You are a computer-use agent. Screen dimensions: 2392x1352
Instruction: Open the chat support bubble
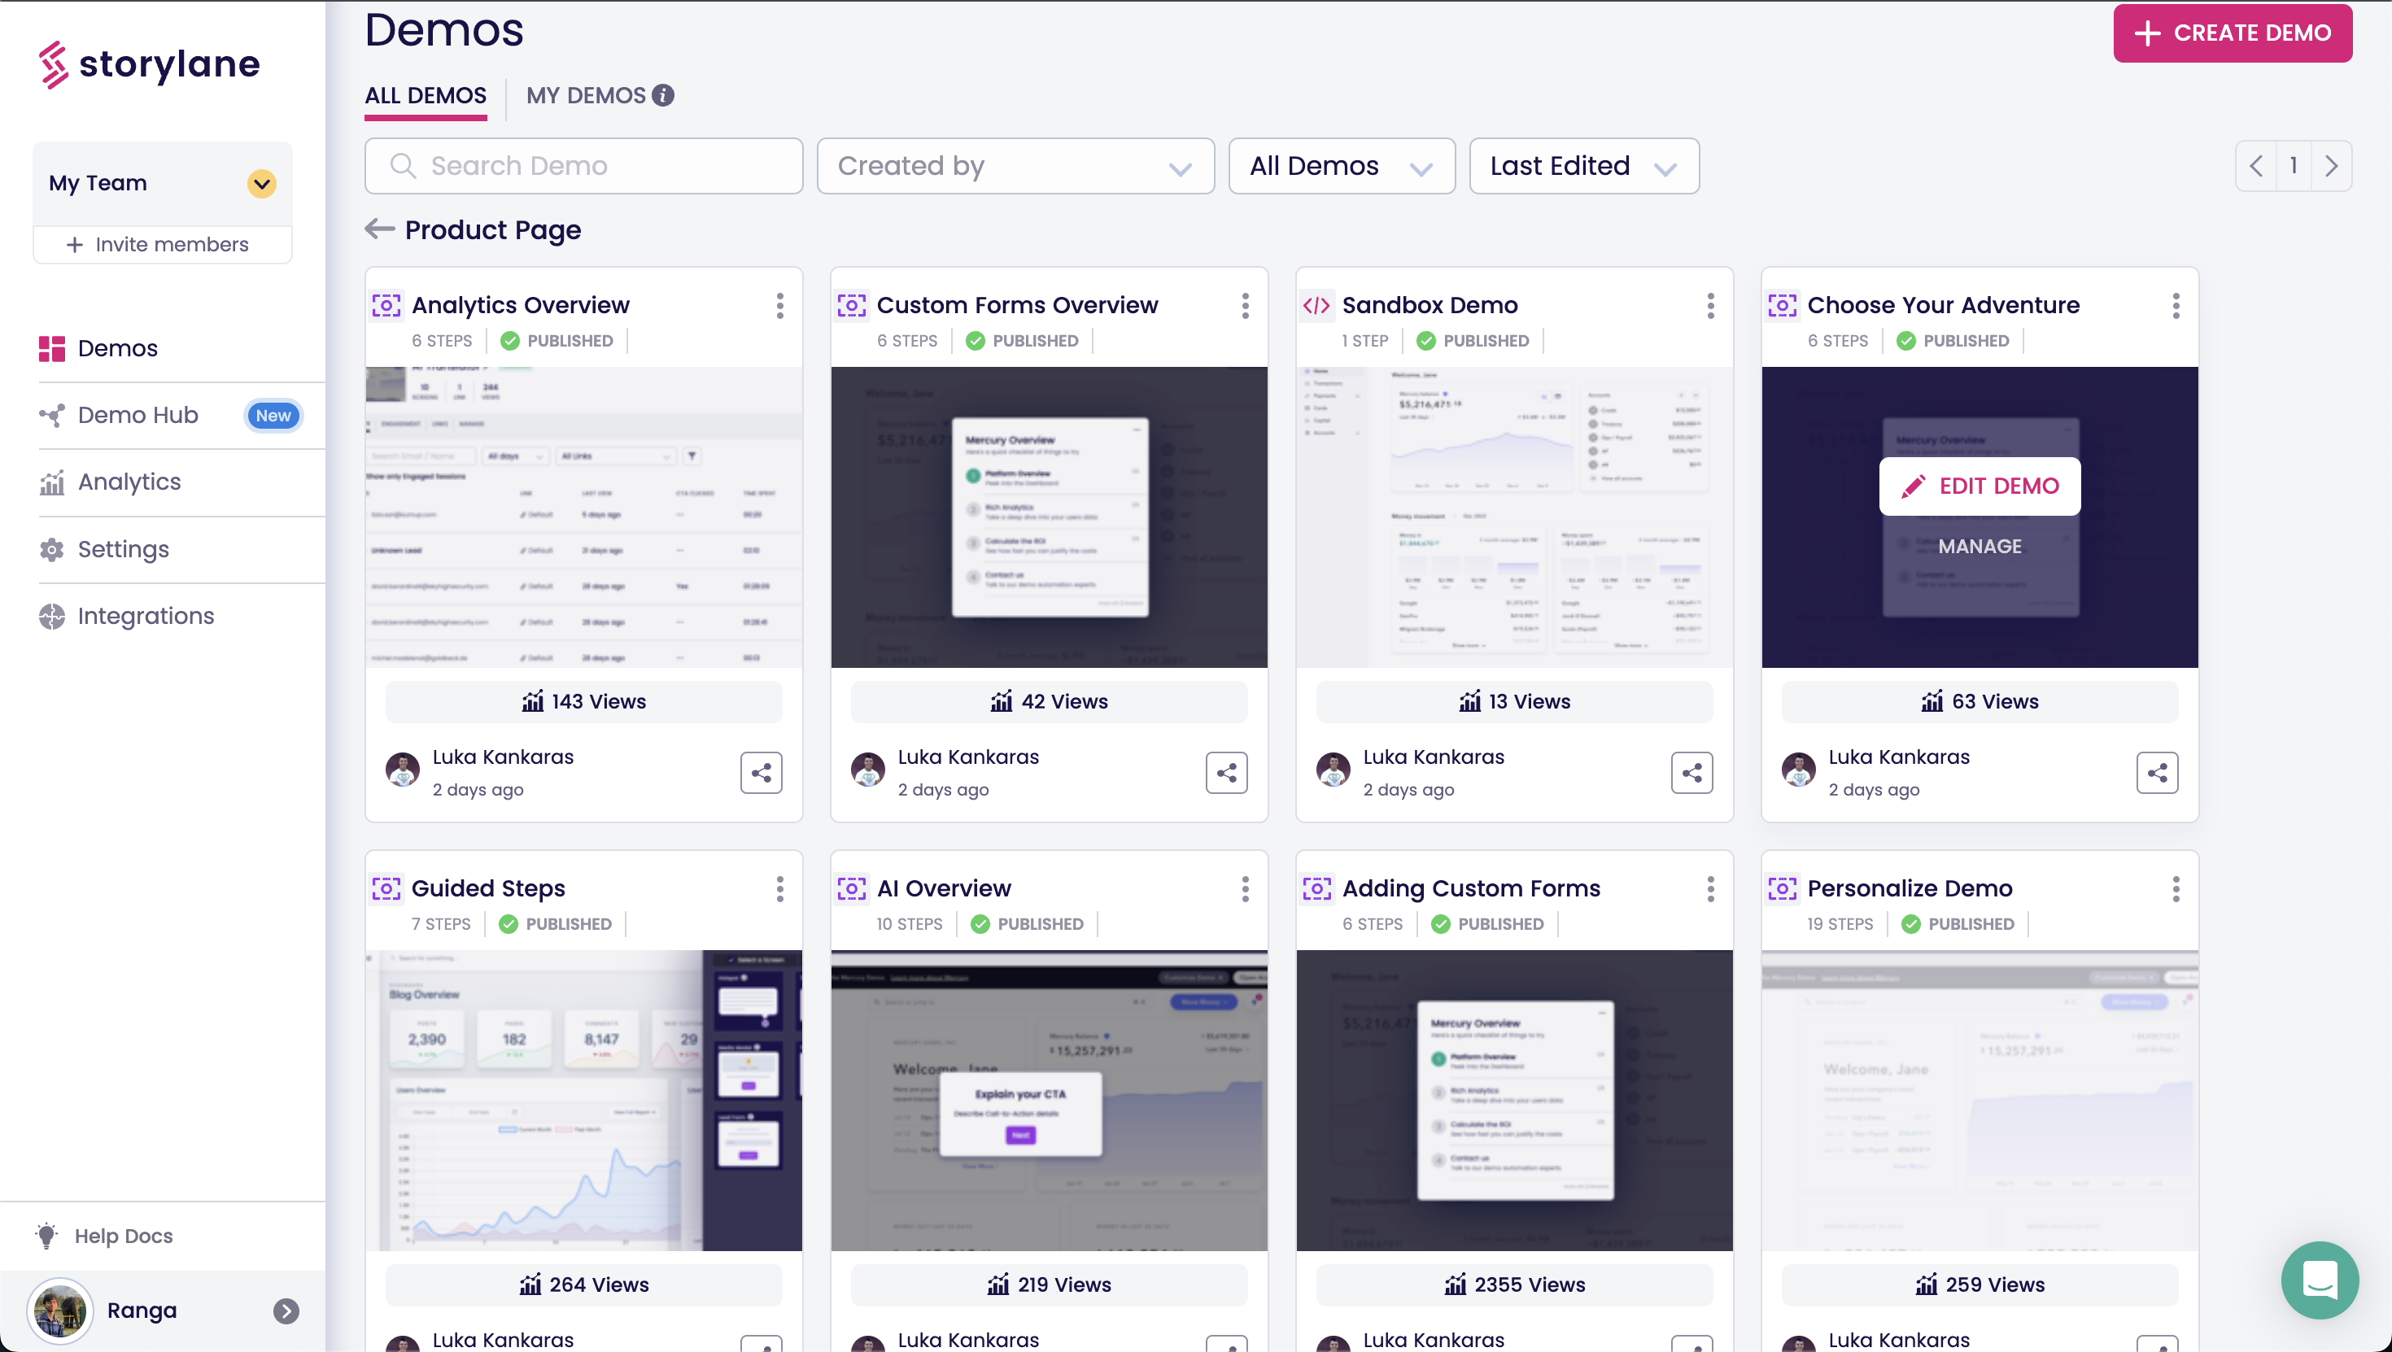(x=2319, y=1280)
